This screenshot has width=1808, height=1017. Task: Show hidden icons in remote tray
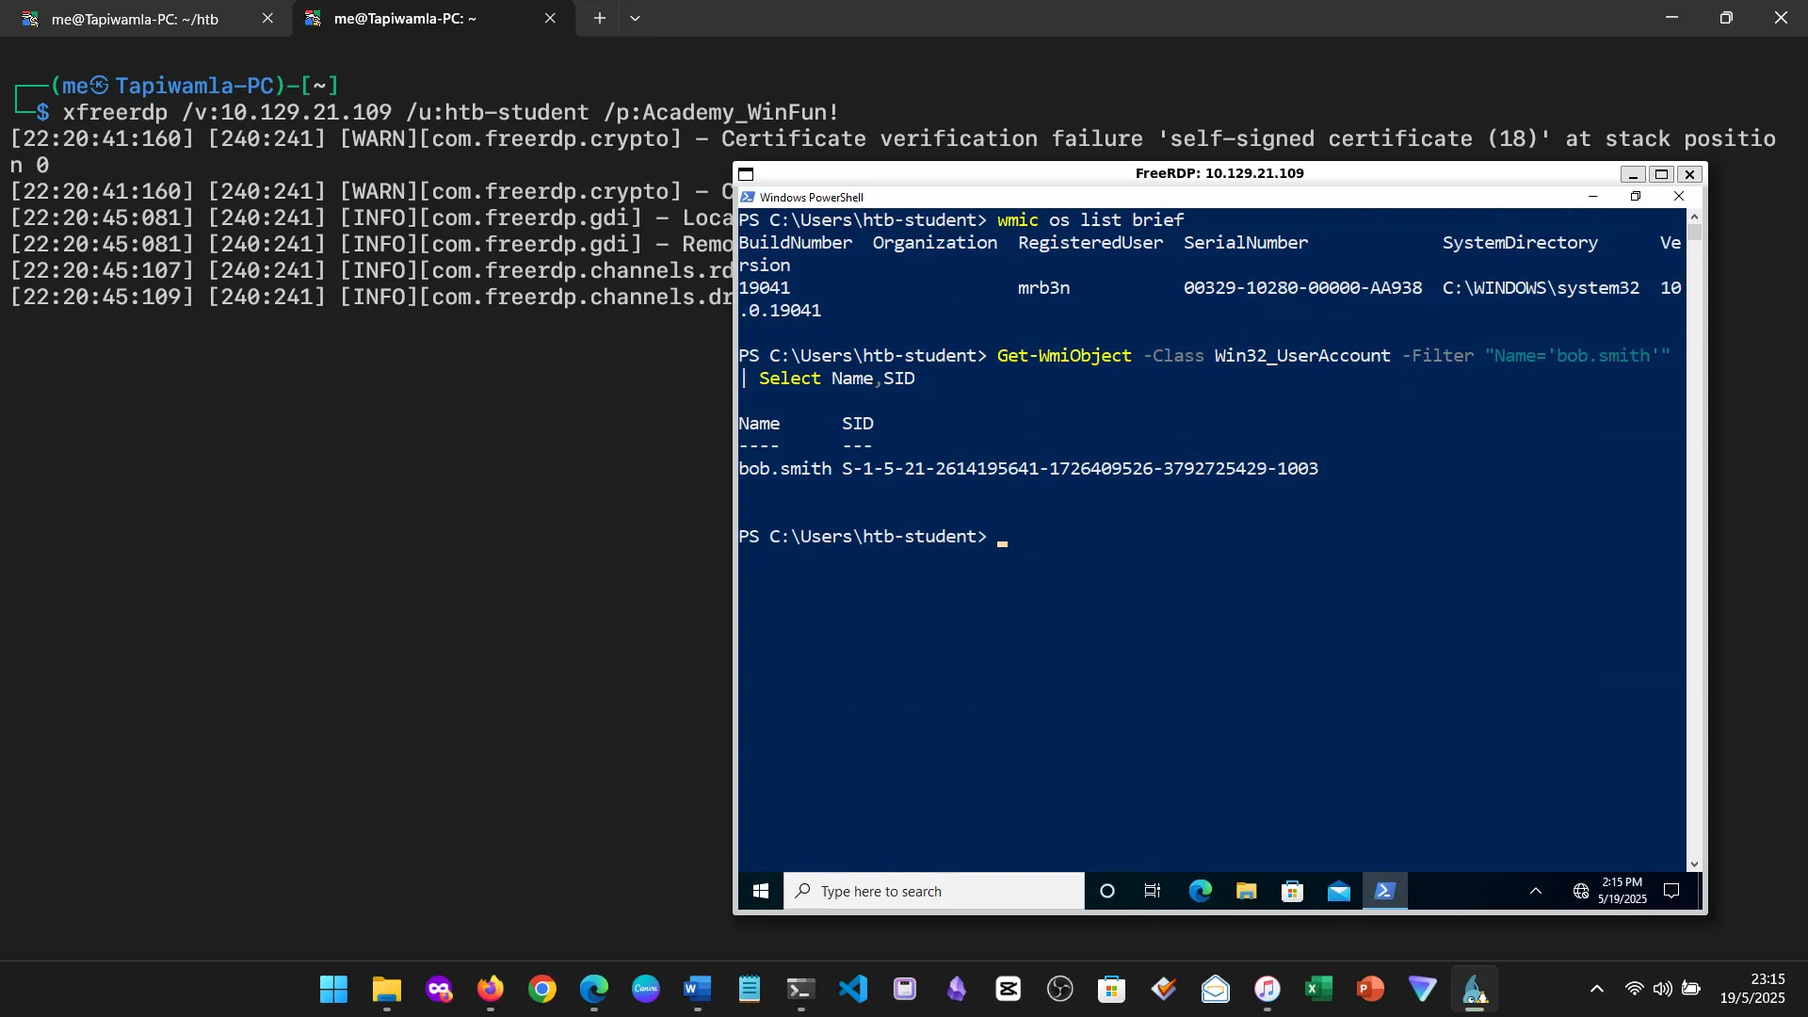click(1536, 891)
